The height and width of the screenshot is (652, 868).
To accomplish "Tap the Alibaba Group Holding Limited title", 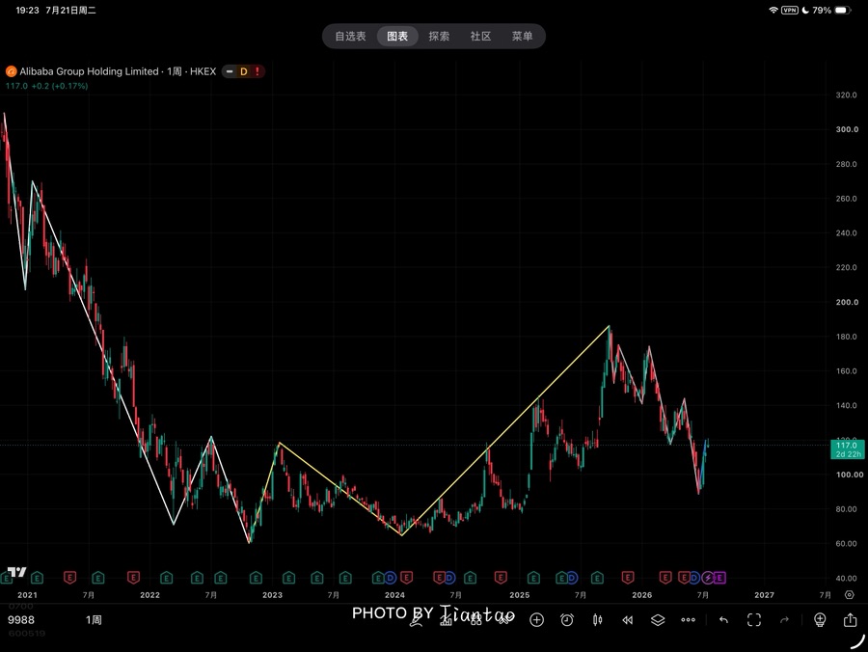I will tap(89, 71).
